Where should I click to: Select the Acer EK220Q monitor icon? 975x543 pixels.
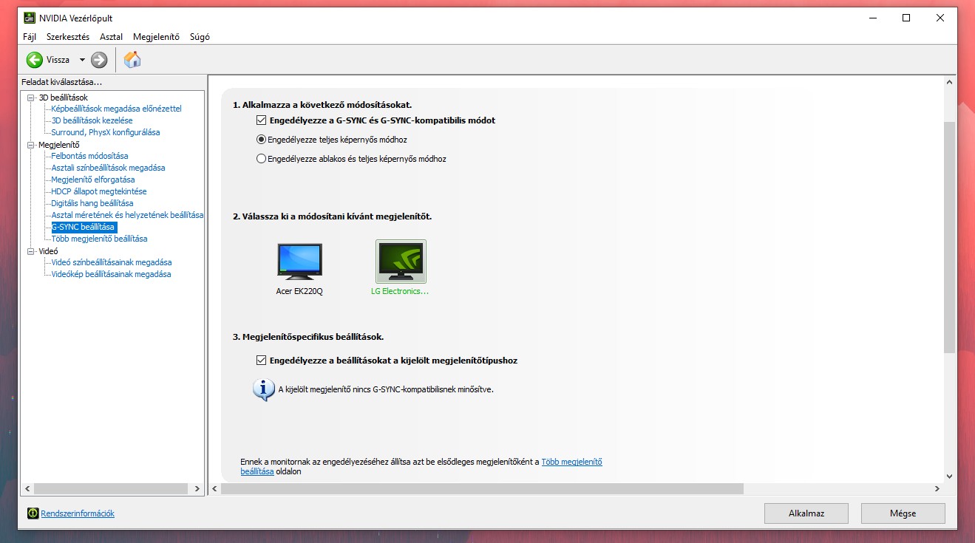(x=299, y=262)
